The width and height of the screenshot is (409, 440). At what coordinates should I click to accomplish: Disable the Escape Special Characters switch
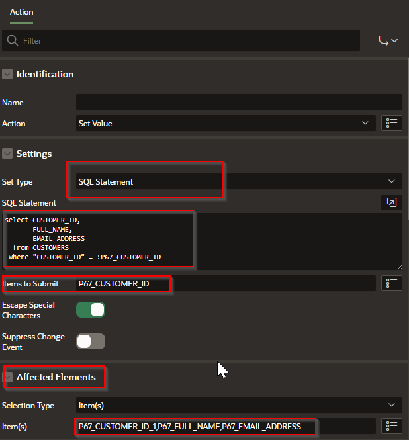click(91, 310)
